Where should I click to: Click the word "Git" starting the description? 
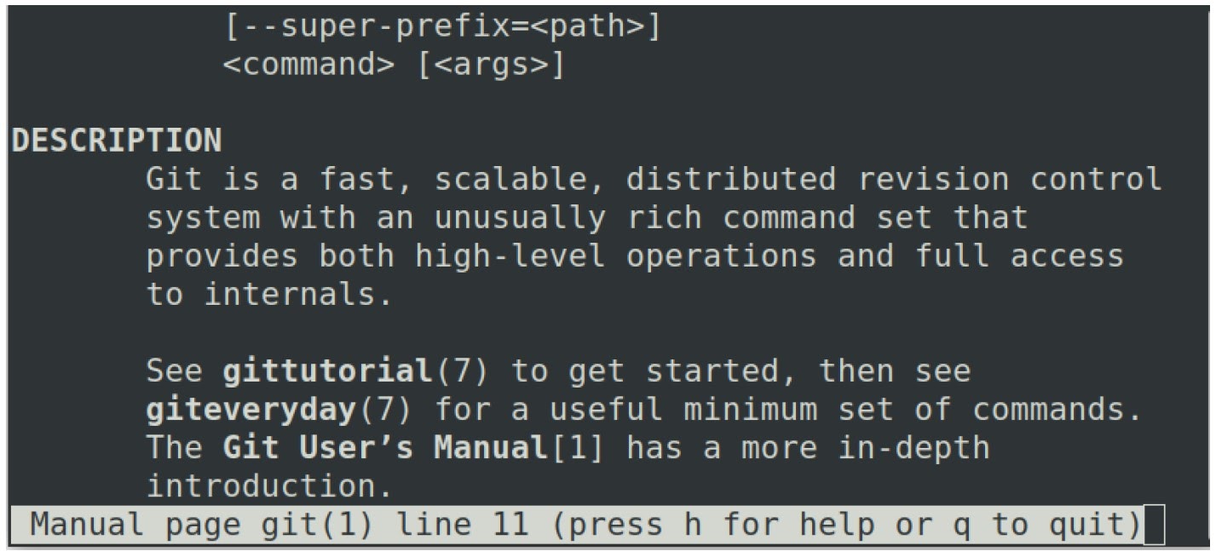pos(174,180)
